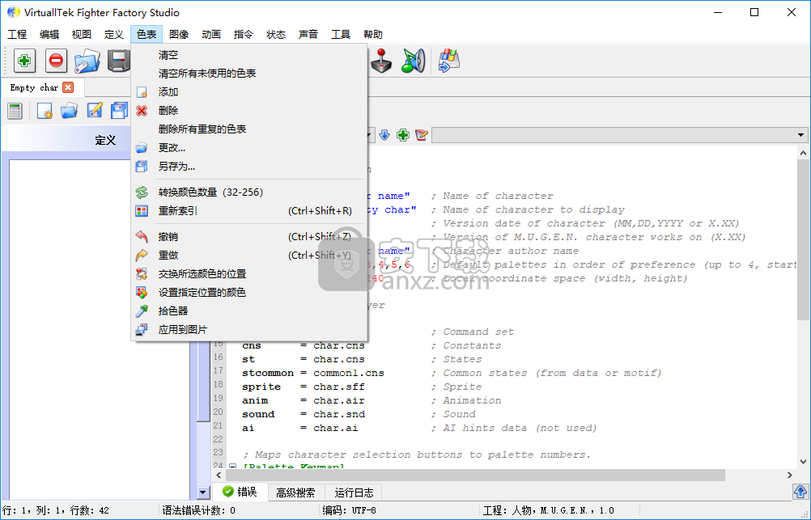
Task: Close the Empty char tab
Action: (x=68, y=87)
